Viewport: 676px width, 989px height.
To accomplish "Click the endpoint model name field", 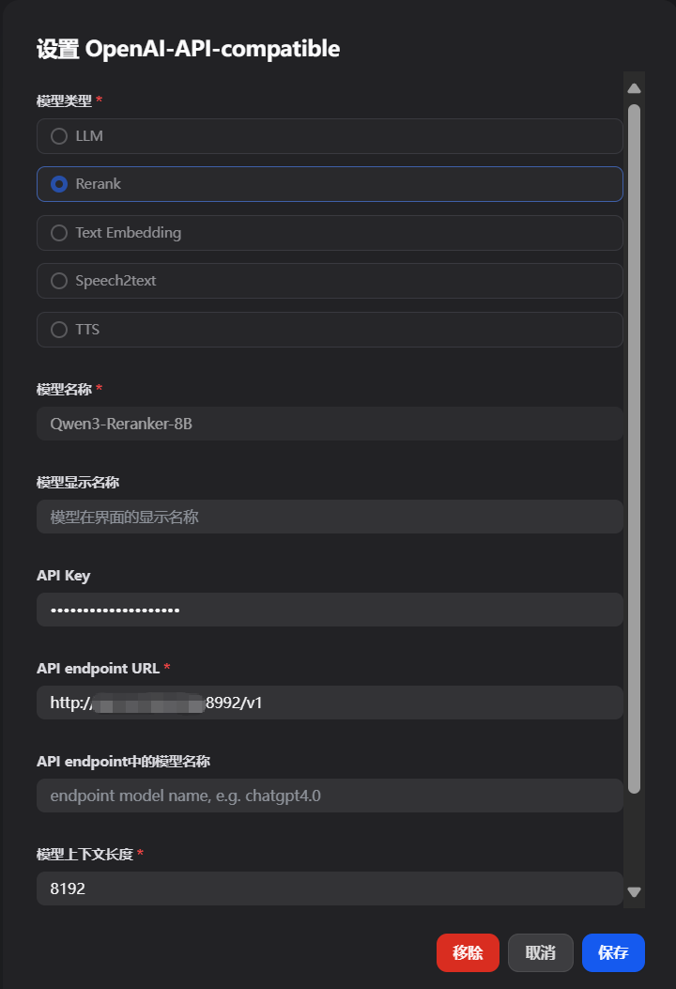I will pos(329,795).
